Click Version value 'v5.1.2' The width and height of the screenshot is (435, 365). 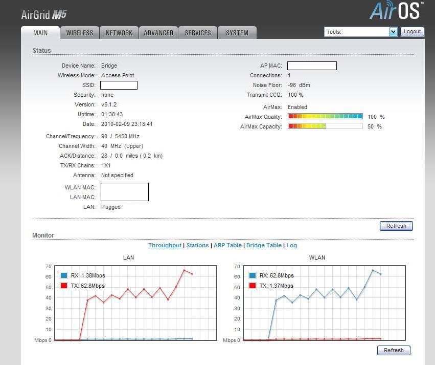[x=109, y=104]
